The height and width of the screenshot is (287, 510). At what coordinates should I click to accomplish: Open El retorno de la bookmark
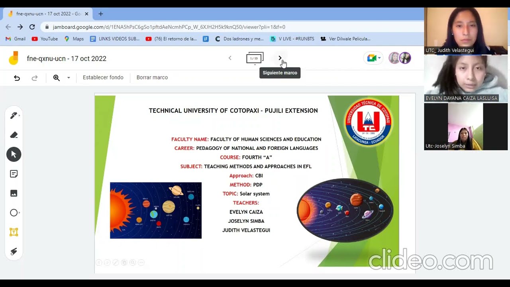pos(171,39)
